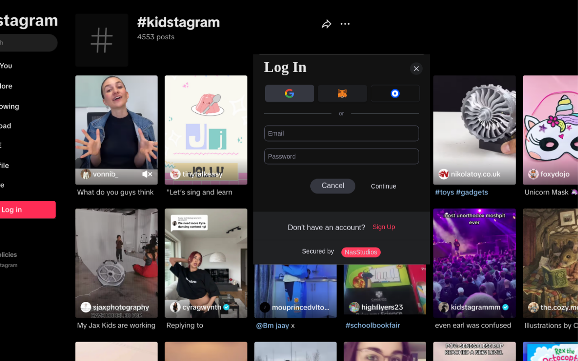This screenshot has height=361, width=578.
Task: Click username foxydojo on the video
Action: [x=555, y=174]
